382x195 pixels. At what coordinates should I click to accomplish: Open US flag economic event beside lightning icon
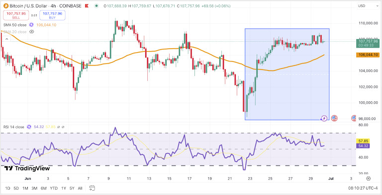pos(334,119)
